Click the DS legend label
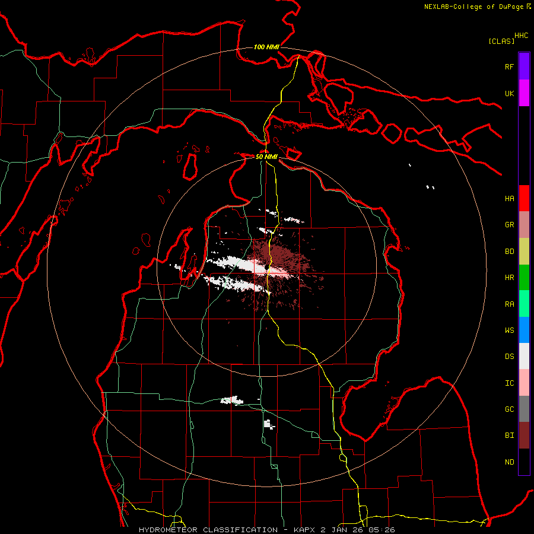Viewport: 534px width, 534px height. [509, 357]
